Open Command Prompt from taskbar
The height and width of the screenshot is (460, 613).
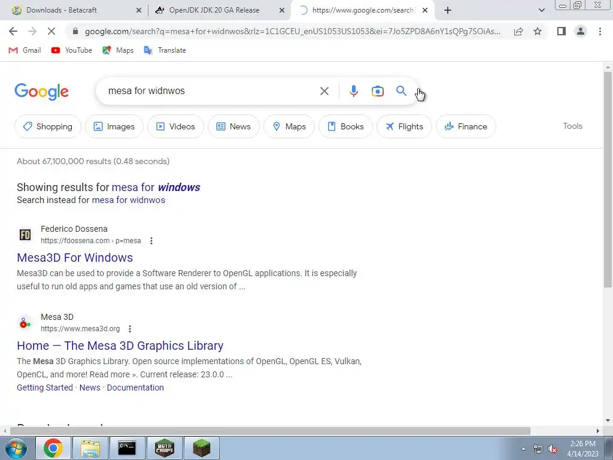tap(127, 448)
